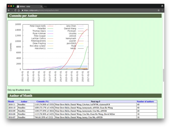The width and height of the screenshot is (171, 128).
Task: Click the 2016-08 month cell
Action: [x=13, y=114]
